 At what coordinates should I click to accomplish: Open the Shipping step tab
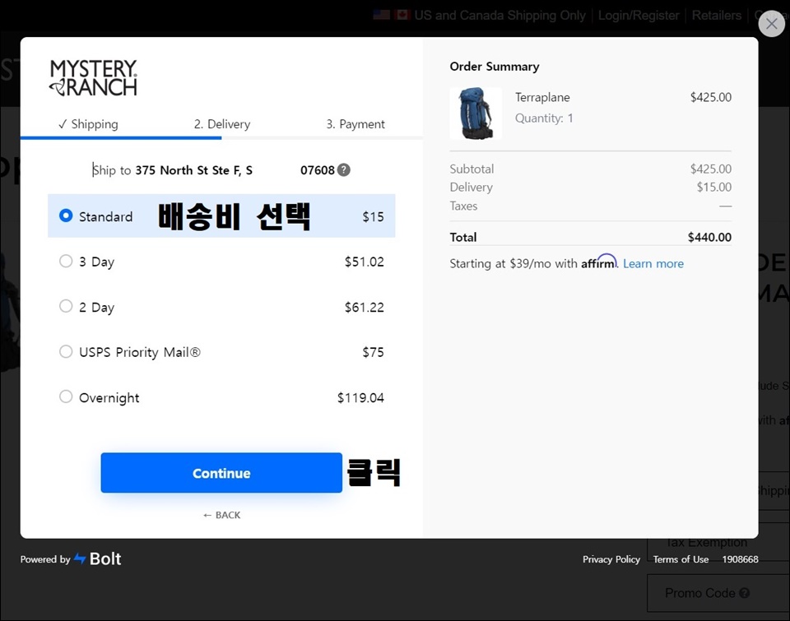tap(88, 124)
